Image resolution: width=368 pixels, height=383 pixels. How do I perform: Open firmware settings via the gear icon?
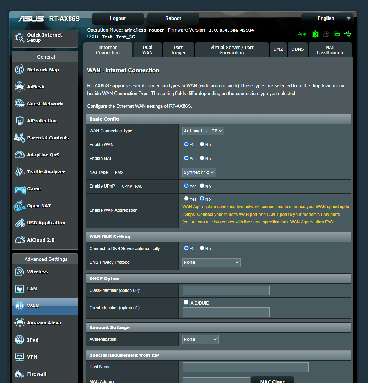click(315, 34)
